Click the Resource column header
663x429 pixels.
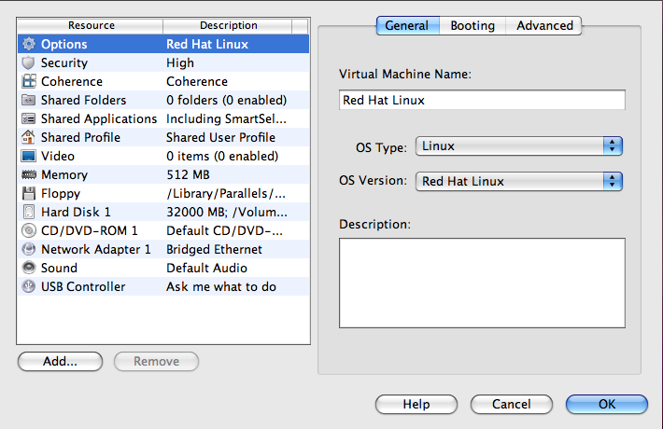91,26
